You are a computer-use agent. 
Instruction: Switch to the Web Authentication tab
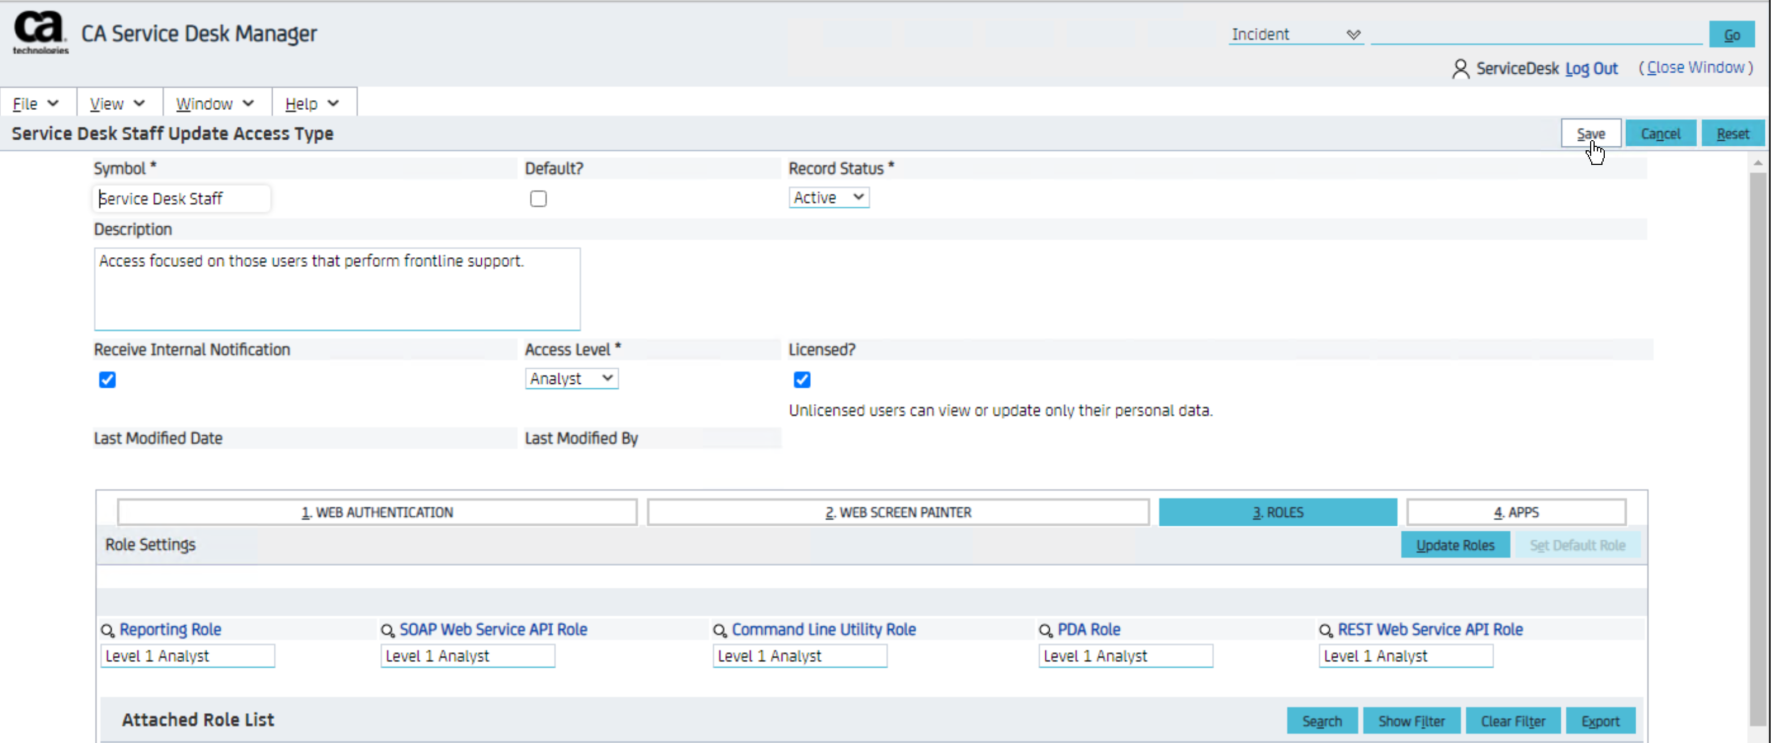click(x=377, y=512)
